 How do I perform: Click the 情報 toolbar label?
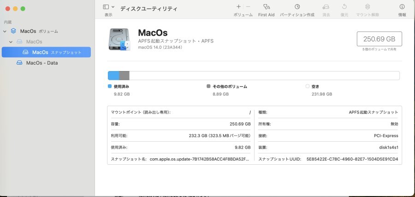[402, 15]
